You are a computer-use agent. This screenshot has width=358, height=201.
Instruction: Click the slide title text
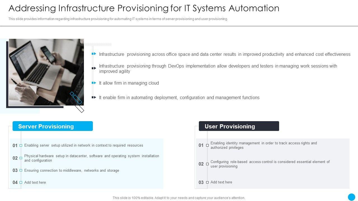144,8
